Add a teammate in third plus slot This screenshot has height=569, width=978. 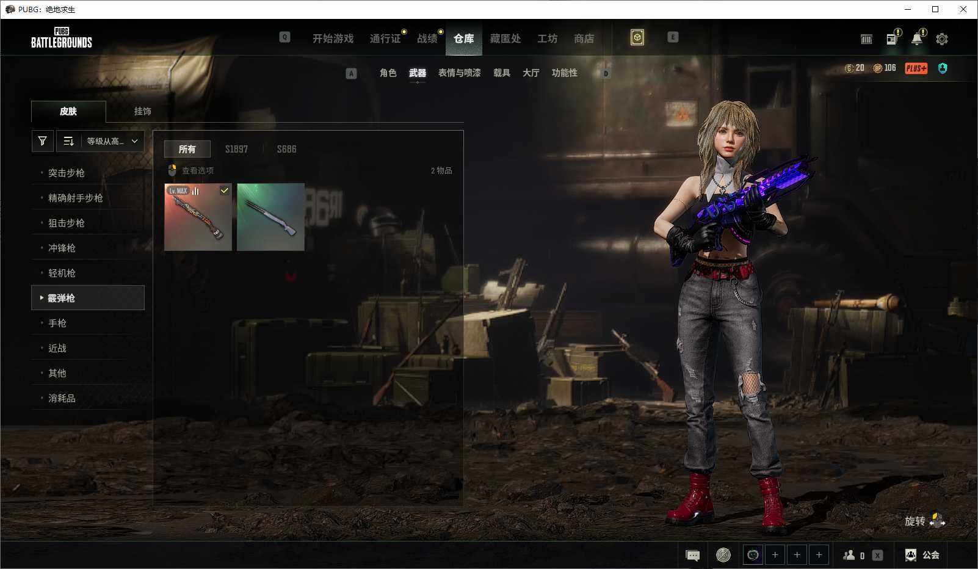pyautogui.click(x=819, y=555)
